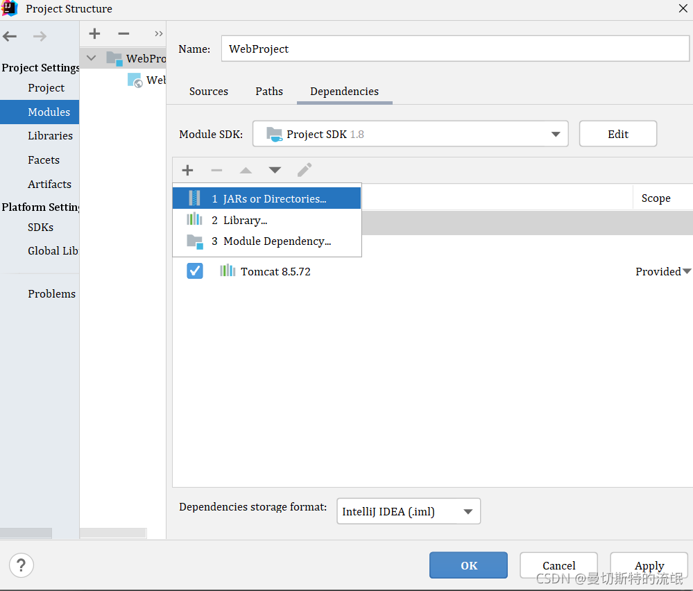Go forward with the right arrow icon

(40, 36)
